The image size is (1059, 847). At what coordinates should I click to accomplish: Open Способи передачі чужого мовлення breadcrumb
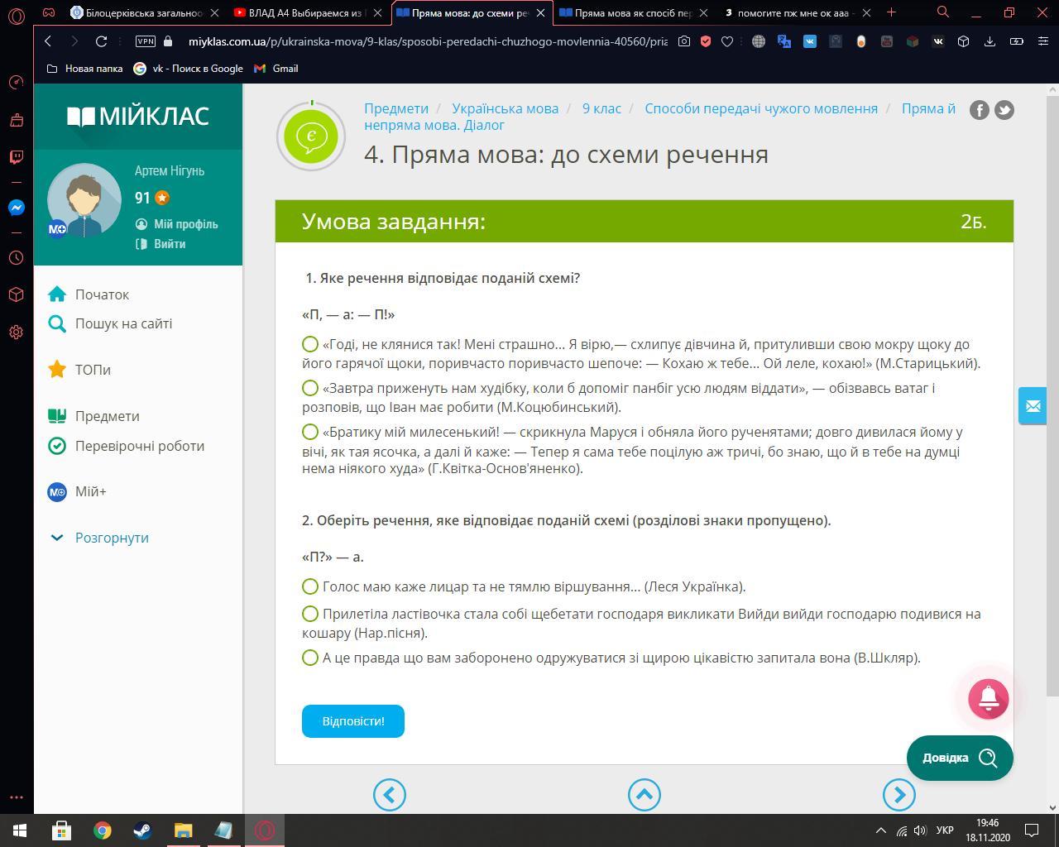pyautogui.click(x=761, y=108)
